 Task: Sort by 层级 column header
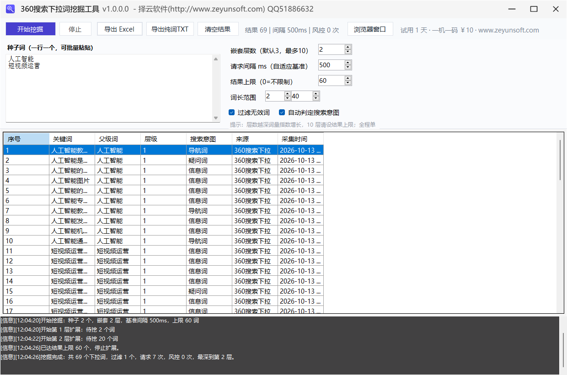(163, 139)
